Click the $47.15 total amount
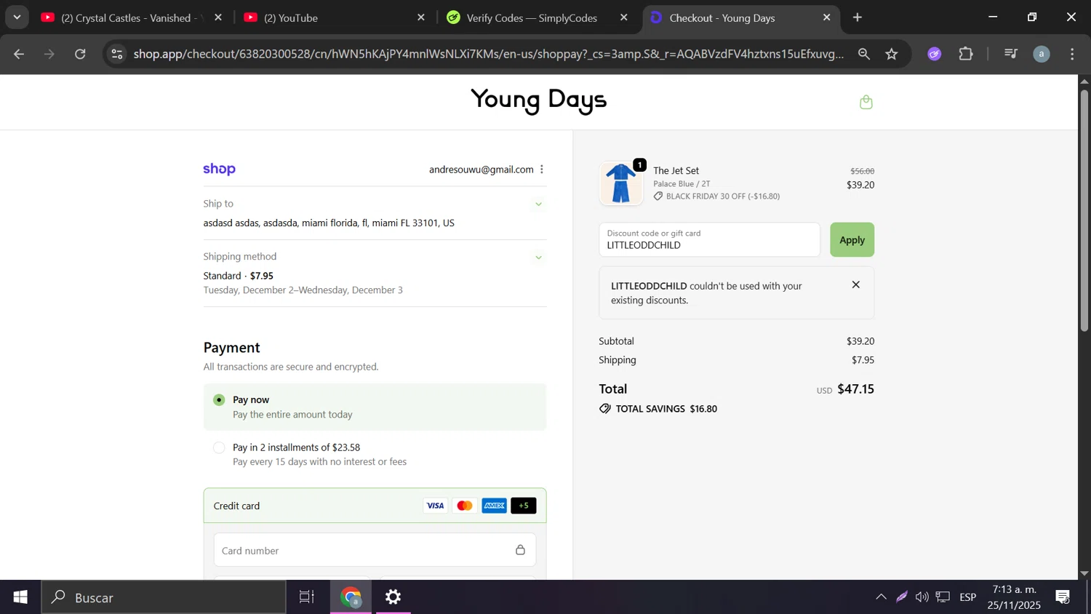1091x614 pixels. click(x=855, y=389)
